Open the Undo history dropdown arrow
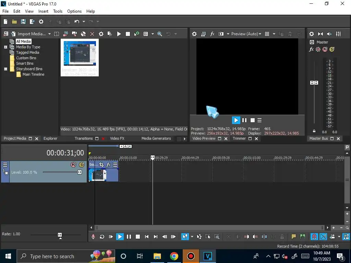The image size is (351, 263). [x=84, y=22]
